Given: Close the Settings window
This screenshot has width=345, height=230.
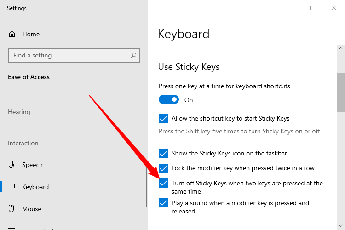Looking at the screenshot, I should (334, 8).
